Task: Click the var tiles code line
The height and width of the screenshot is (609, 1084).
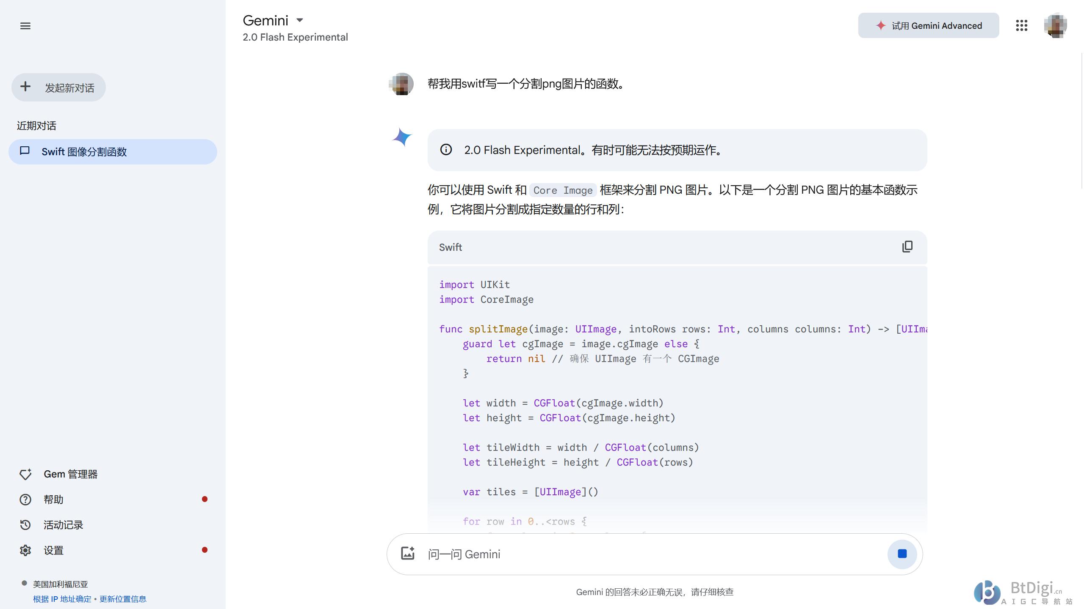Action: click(x=530, y=492)
